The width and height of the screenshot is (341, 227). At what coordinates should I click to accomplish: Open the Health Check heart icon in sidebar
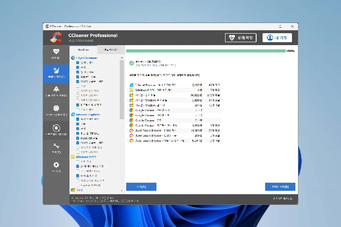point(56,52)
